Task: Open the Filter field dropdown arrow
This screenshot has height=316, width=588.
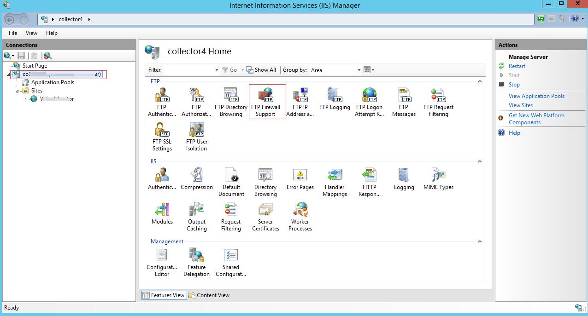Action: click(217, 70)
